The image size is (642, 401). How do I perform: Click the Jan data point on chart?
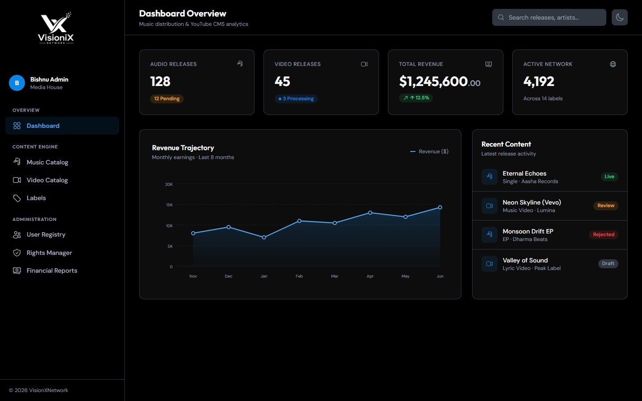coord(264,237)
